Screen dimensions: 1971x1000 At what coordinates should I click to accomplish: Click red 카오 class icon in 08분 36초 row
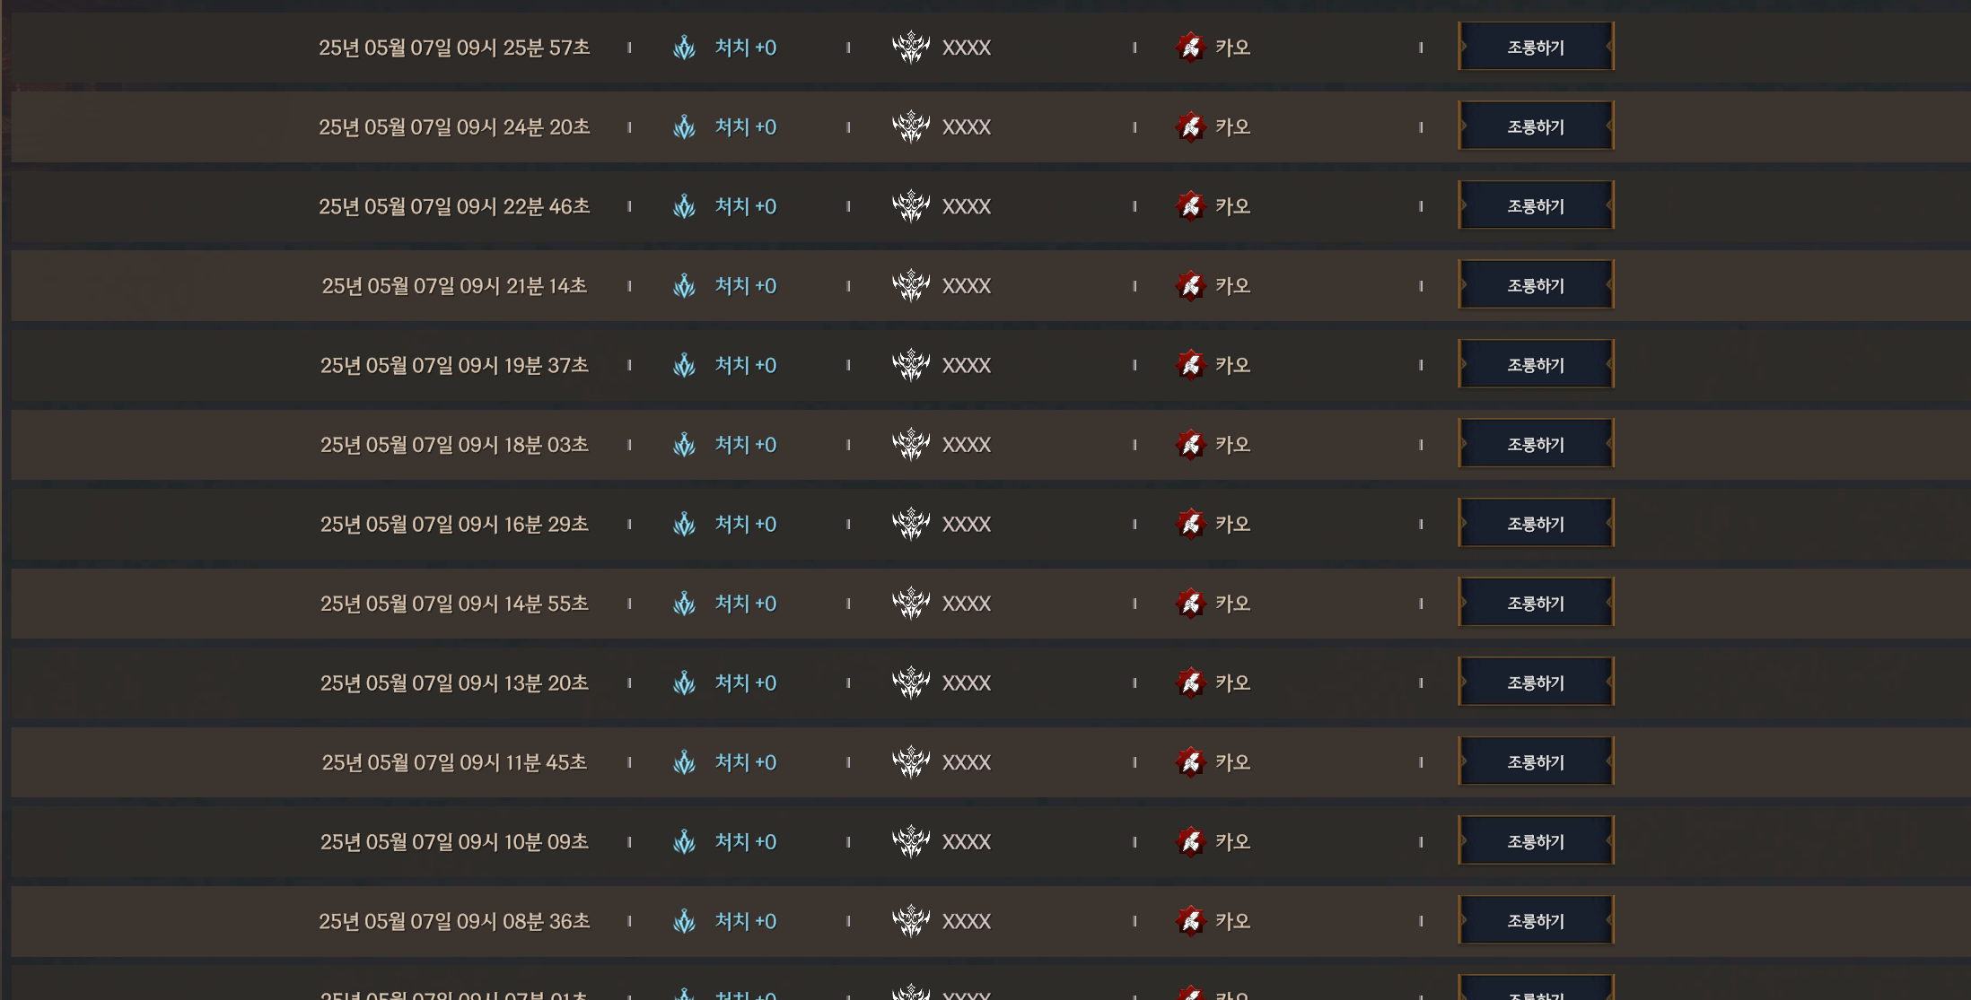(x=1190, y=921)
